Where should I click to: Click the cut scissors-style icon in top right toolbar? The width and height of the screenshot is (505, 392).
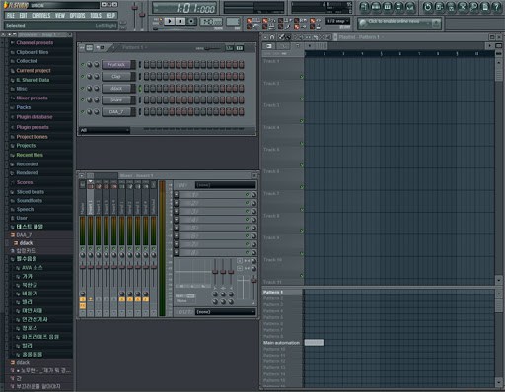click(x=463, y=7)
